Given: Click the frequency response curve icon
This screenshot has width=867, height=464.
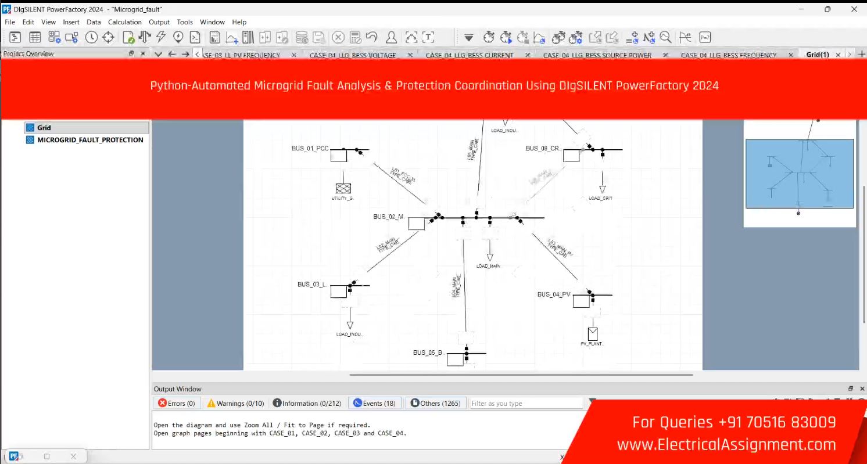Looking at the screenshot, I should [x=685, y=37].
